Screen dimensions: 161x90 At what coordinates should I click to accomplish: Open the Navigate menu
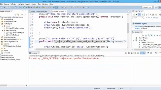point(21,4)
